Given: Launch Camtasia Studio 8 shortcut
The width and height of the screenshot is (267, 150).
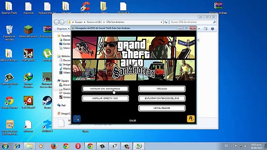Looking at the screenshot, I should [9, 80].
